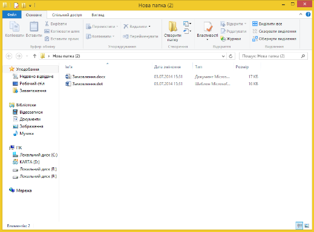
Task: Sort by Дата змінення column header
Action: 167,67
